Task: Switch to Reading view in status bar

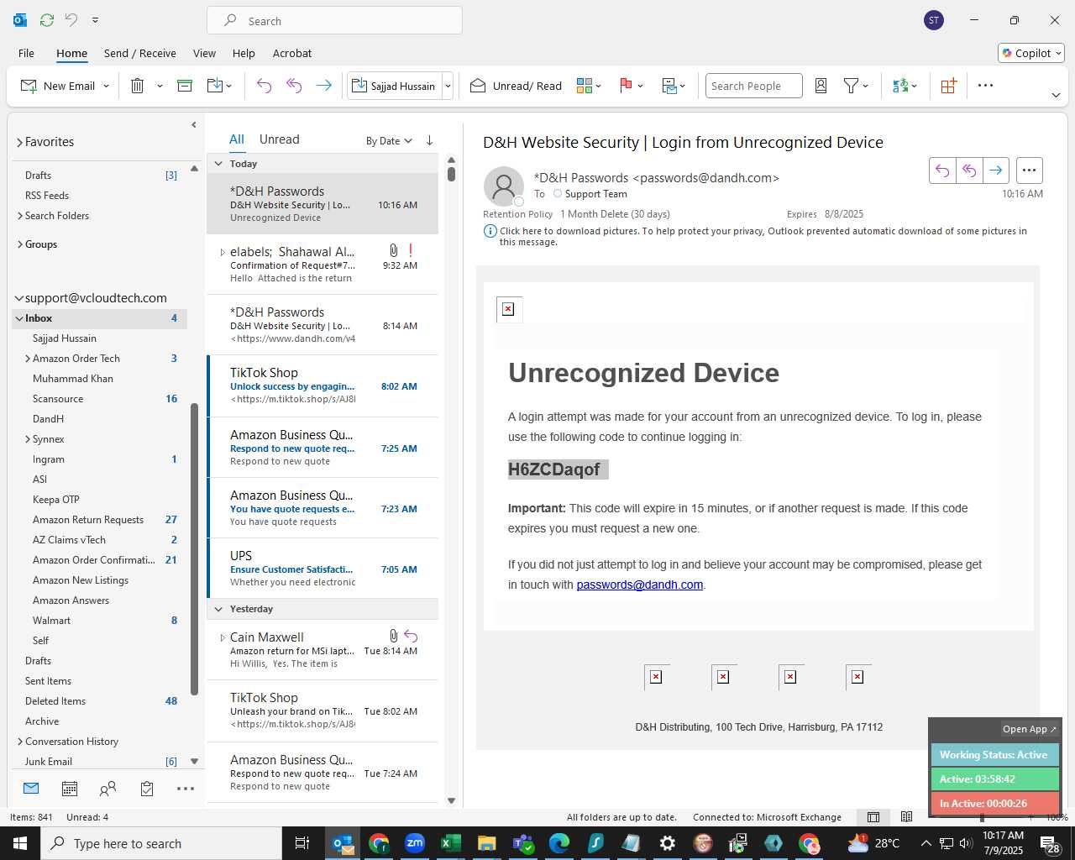Action: coord(906,817)
